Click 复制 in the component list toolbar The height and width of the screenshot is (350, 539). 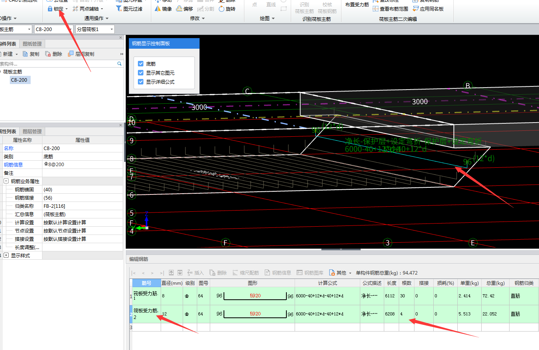click(x=31, y=54)
